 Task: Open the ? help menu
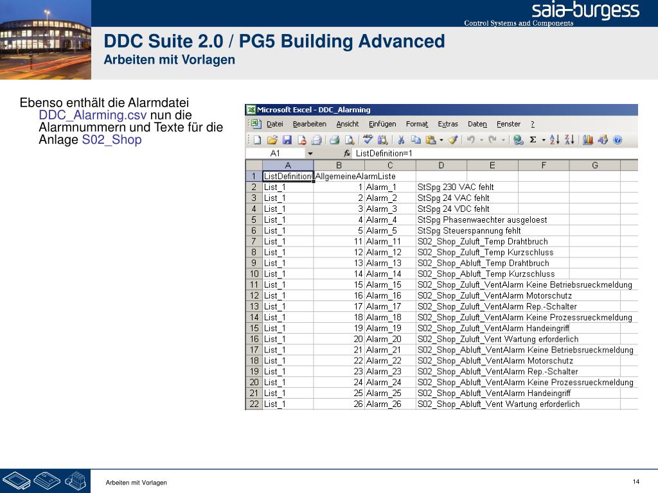[533, 124]
